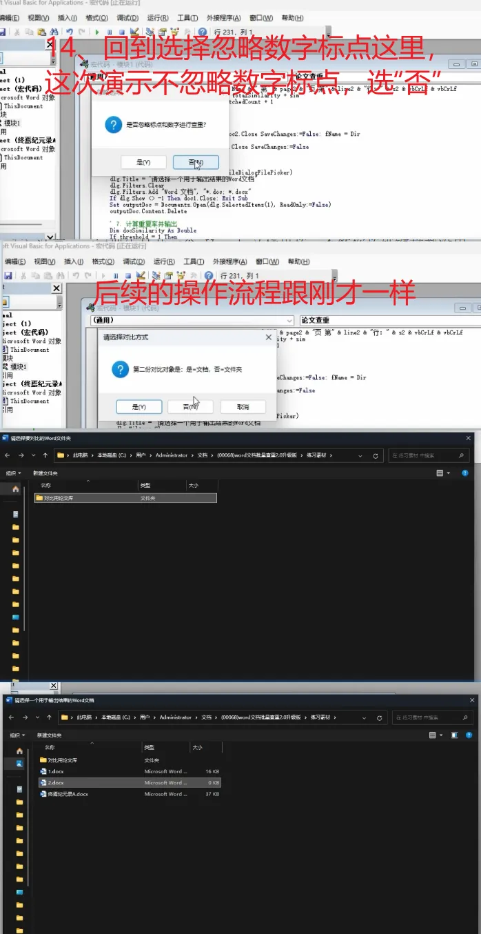Click blue help icon in folder picker dialog
481x934 pixels.
pyautogui.click(x=466, y=473)
